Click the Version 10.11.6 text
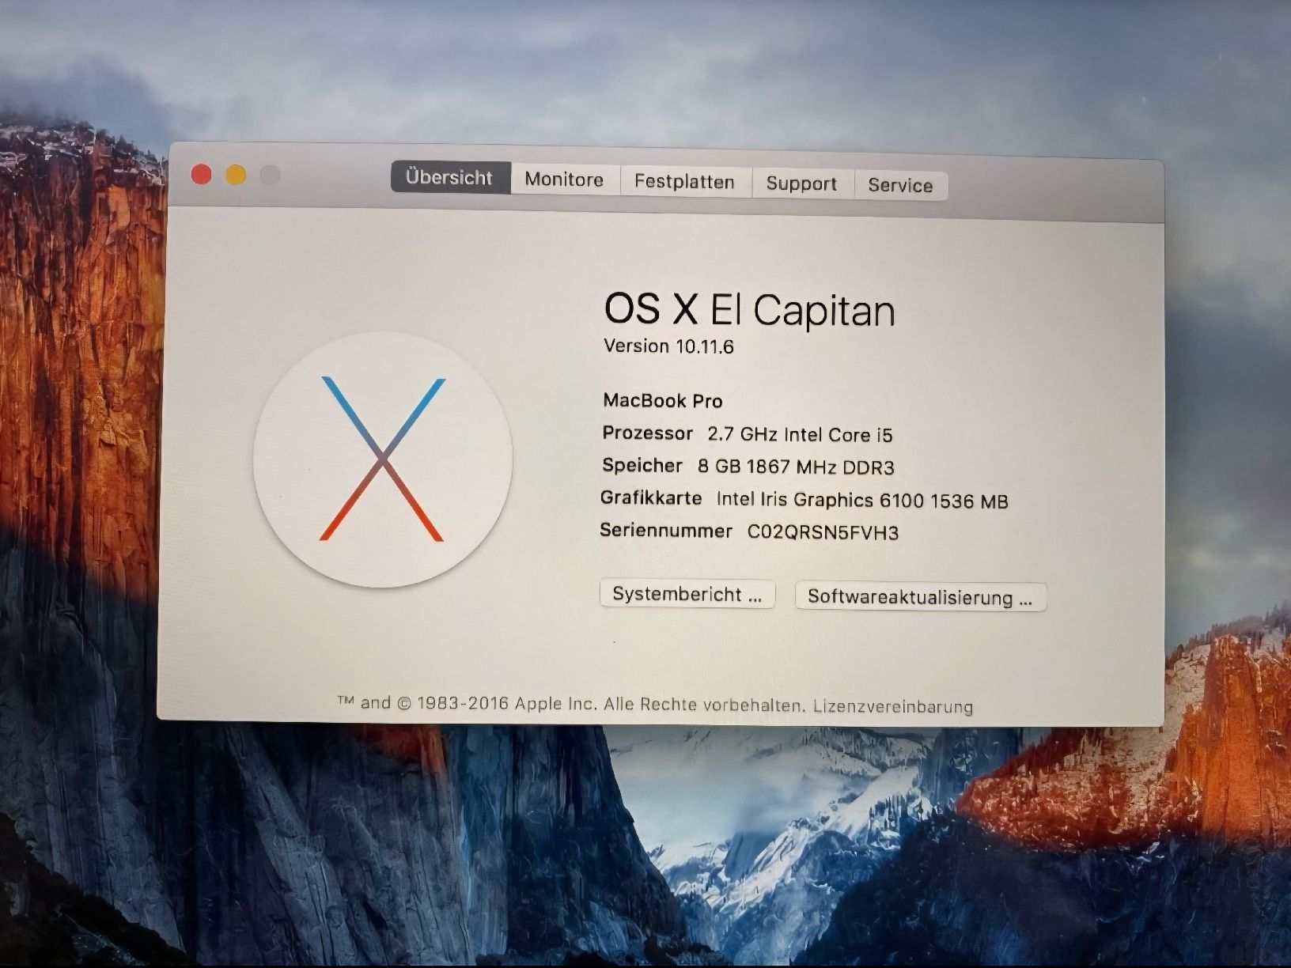 tap(669, 346)
